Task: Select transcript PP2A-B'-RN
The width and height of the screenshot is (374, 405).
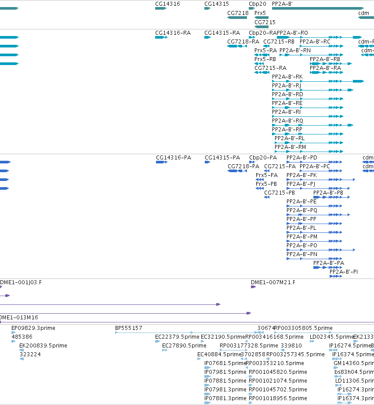Action: [x=295, y=51]
